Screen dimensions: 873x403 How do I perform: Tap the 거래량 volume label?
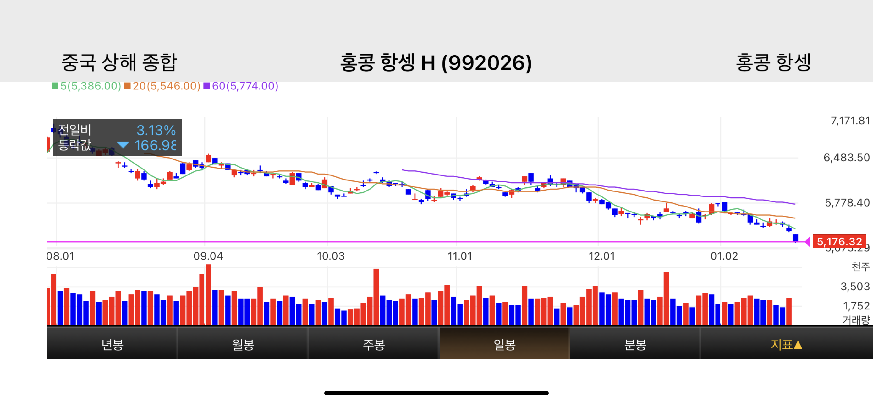(x=856, y=320)
